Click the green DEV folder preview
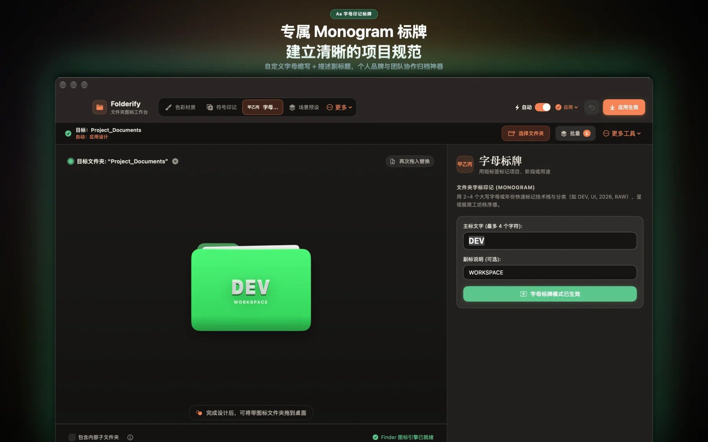Screen dimensions: 708x442 (251, 288)
